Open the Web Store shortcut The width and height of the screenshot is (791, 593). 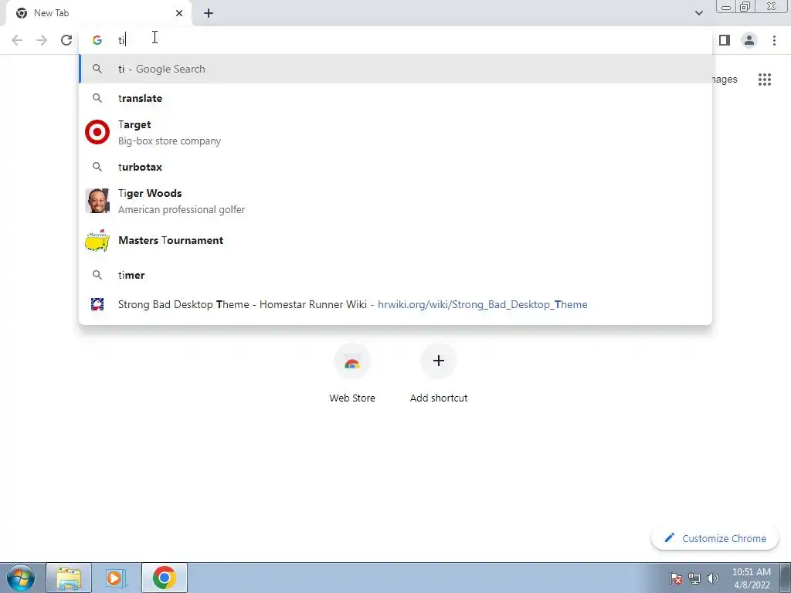coord(352,374)
